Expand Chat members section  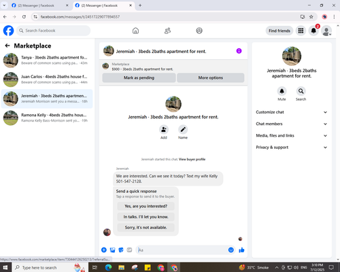(292, 124)
